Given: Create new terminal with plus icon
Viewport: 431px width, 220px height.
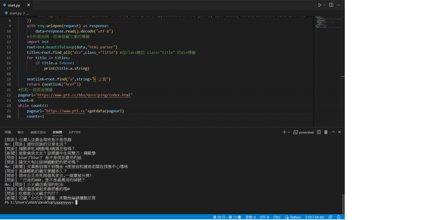Looking at the screenshot, I should (x=284, y=132).
